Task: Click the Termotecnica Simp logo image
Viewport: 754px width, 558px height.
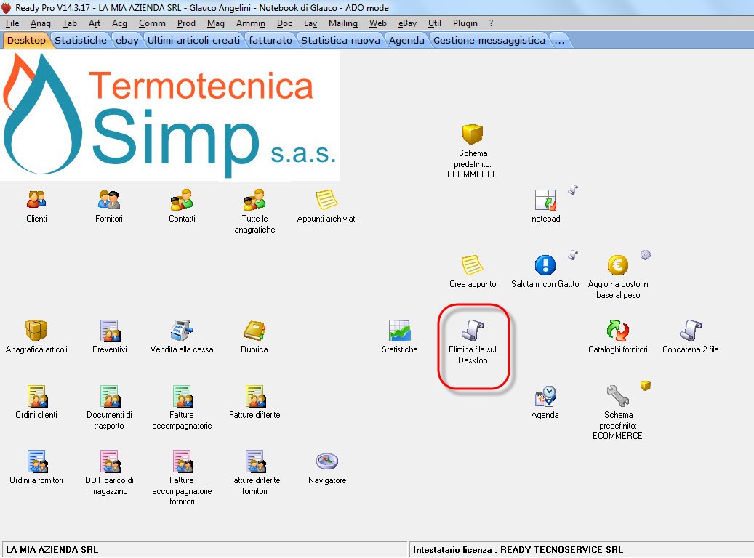Action: tap(169, 116)
